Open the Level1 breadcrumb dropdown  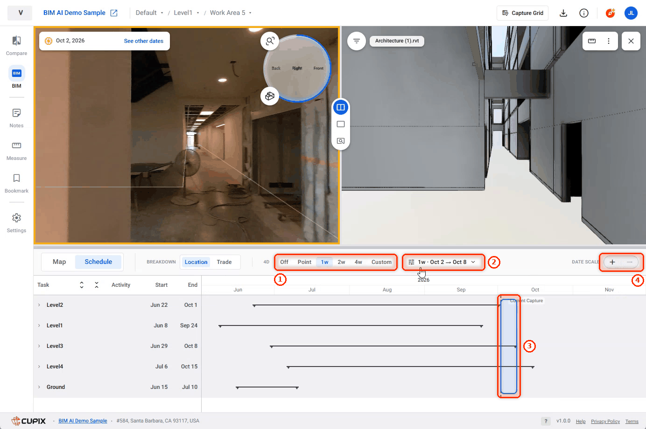tap(186, 13)
